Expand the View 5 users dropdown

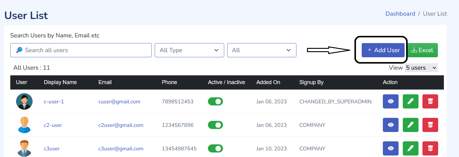421,68
